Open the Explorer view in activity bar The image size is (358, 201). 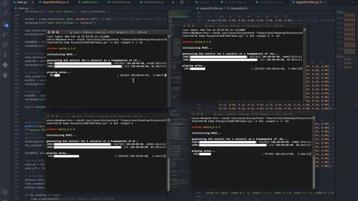point(5,3)
